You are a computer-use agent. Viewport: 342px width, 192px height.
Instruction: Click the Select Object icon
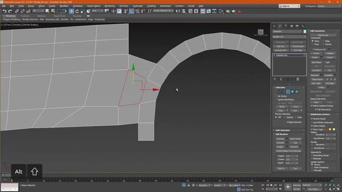(x=48, y=11)
